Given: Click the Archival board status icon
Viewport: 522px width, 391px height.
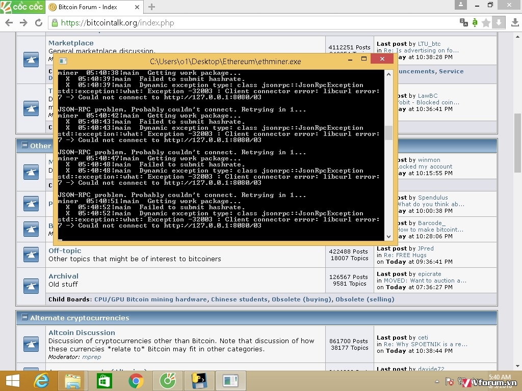Looking at the screenshot, I should point(31,286).
